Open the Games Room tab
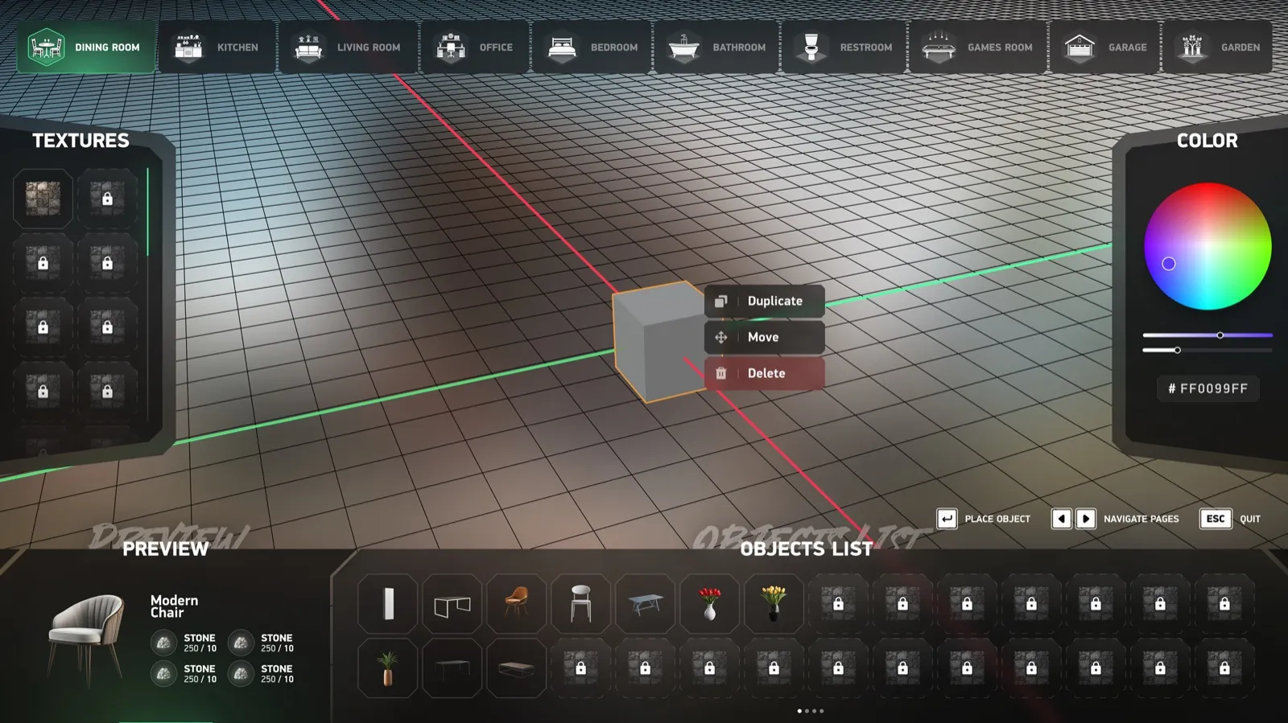The image size is (1288, 723). [978, 47]
